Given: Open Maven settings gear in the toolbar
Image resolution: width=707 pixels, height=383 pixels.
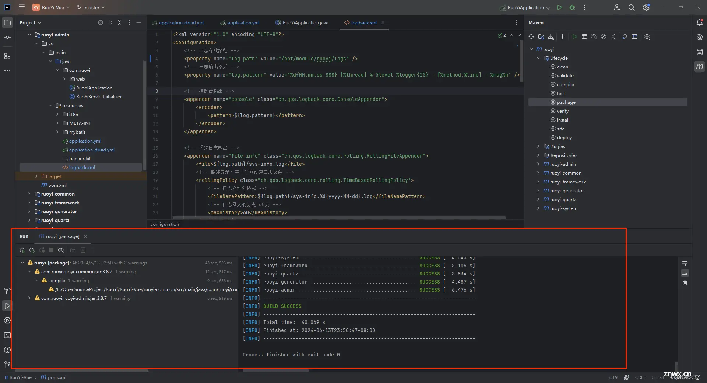Looking at the screenshot, I should (x=647, y=36).
